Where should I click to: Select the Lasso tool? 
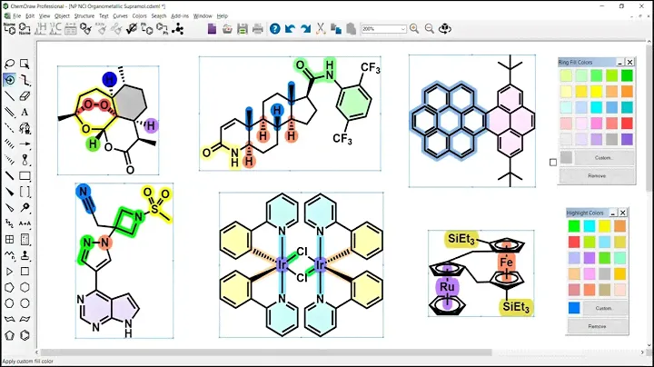(x=8, y=64)
